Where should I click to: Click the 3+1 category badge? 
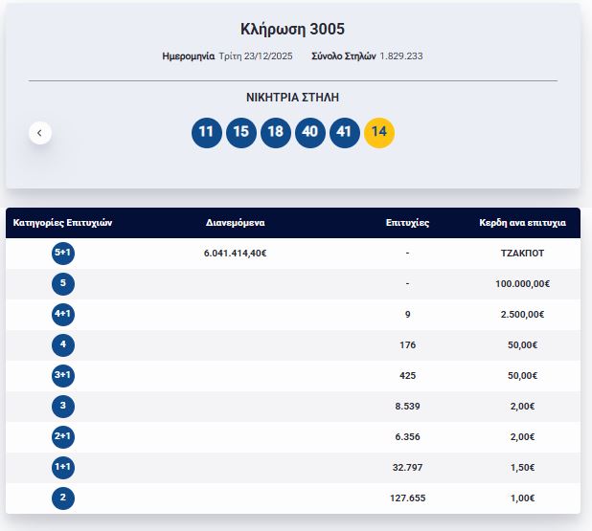point(63,376)
